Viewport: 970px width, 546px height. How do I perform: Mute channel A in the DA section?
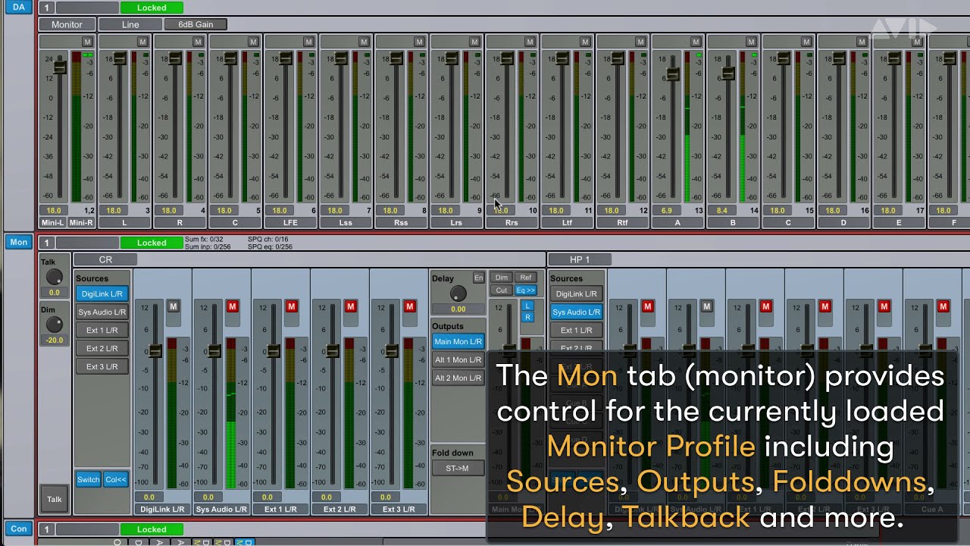[696, 42]
